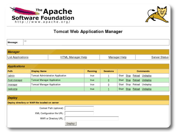The height and width of the screenshot is (132, 176).
Task: Select 'Tomcat Administration Application' display name
Action: pyautogui.click(x=49, y=76)
